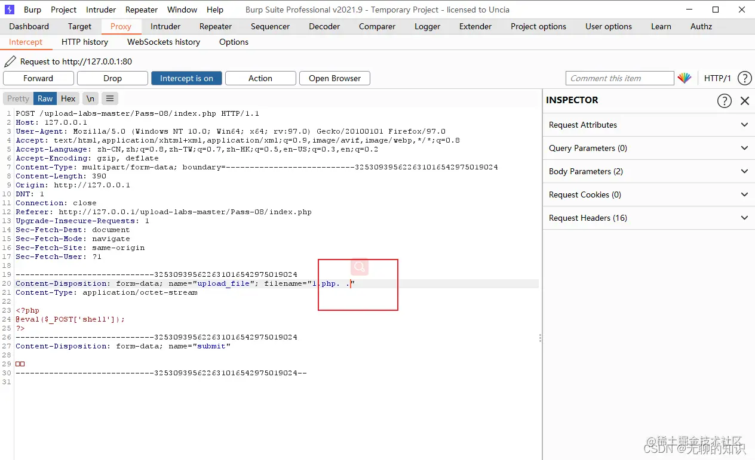Click the Referer header line
Viewport: 755px width, 460px height.
(x=164, y=212)
